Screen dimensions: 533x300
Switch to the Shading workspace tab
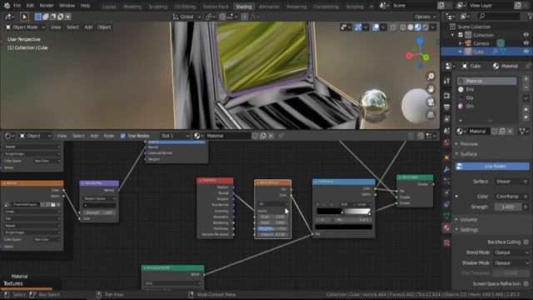pyautogui.click(x=244, y=7)
